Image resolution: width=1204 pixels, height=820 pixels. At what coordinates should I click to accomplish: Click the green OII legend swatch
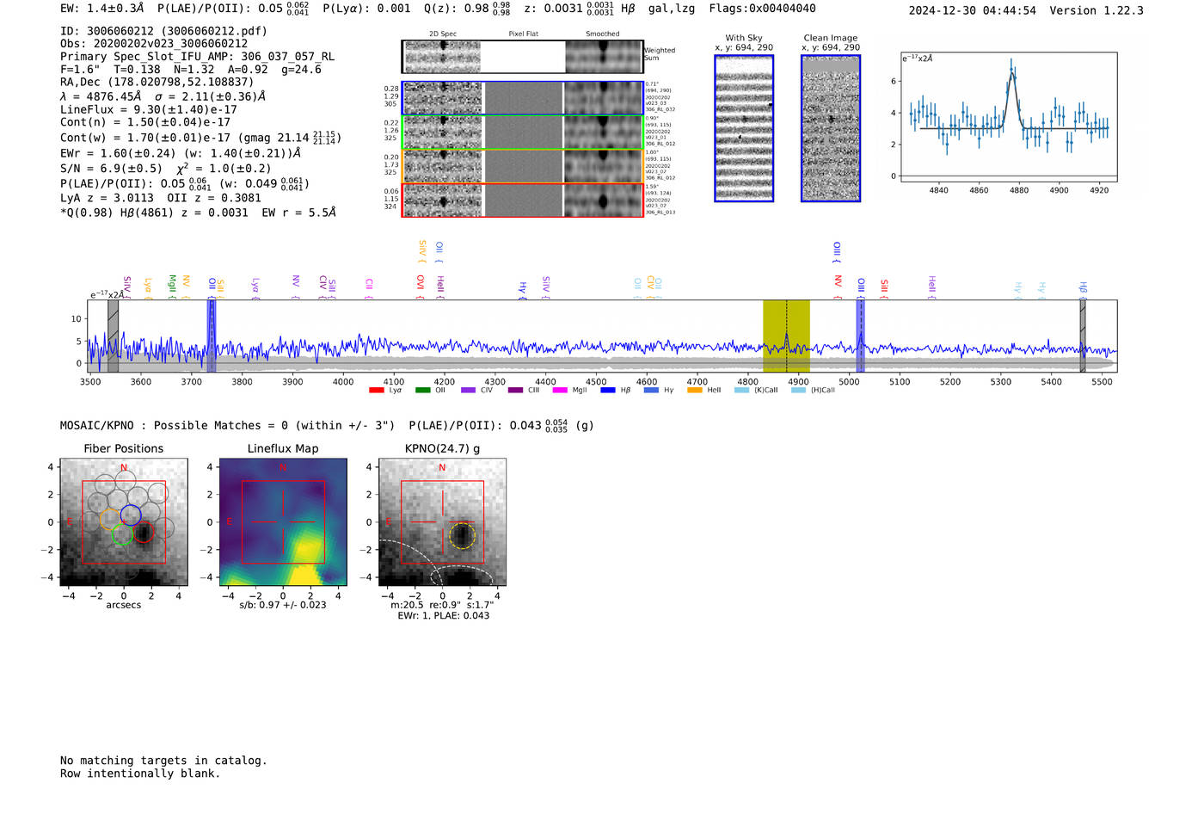(x=422, y=391)
